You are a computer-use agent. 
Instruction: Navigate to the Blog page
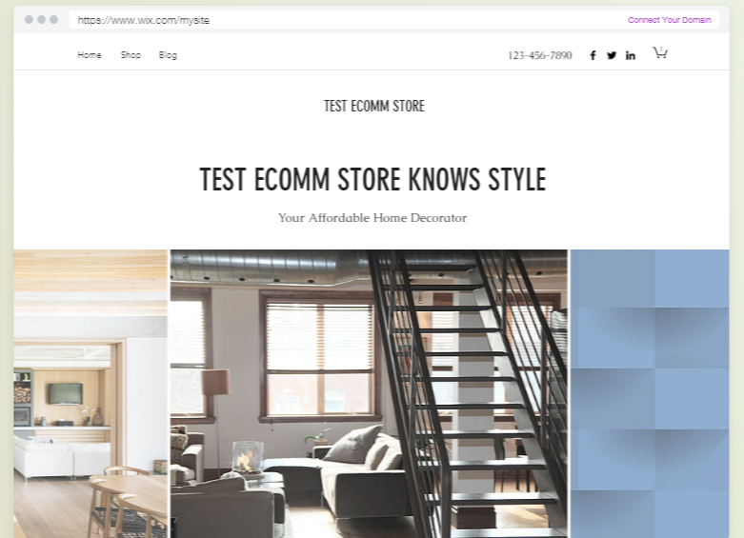pos(168,55)
